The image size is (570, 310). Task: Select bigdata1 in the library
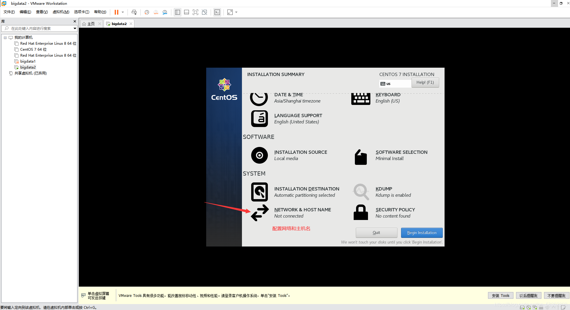pos(25,61)
